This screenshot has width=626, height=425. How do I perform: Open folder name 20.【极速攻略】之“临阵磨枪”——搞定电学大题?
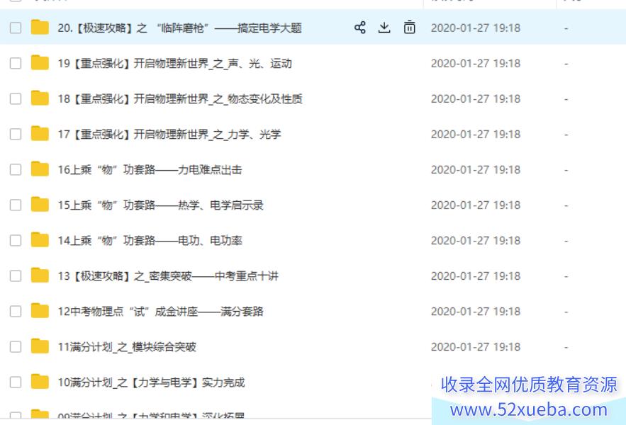pyautogui.click(x=179, y=28)
